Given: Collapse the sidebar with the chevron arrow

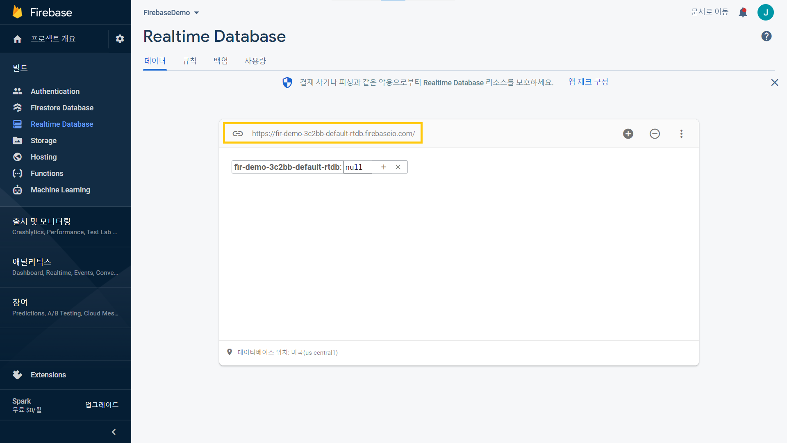Looking at the screenshot, I should [114, 432].
